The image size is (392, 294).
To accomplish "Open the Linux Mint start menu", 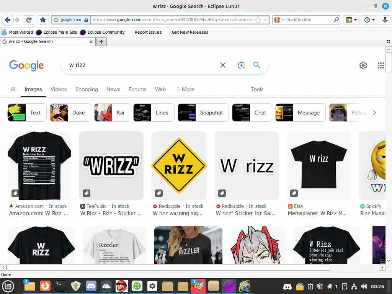I will tap(8, 286).
